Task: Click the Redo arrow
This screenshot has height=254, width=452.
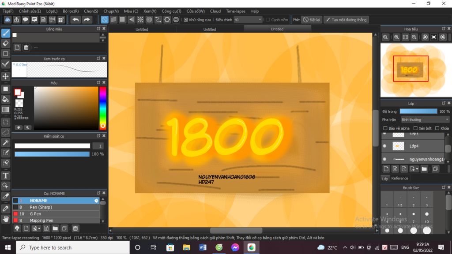Action: (87, 19)
